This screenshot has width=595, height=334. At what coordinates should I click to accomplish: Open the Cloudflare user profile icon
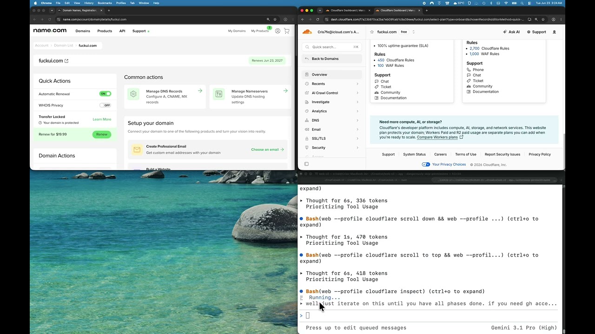pyautogui.click(x=554, y=32)
